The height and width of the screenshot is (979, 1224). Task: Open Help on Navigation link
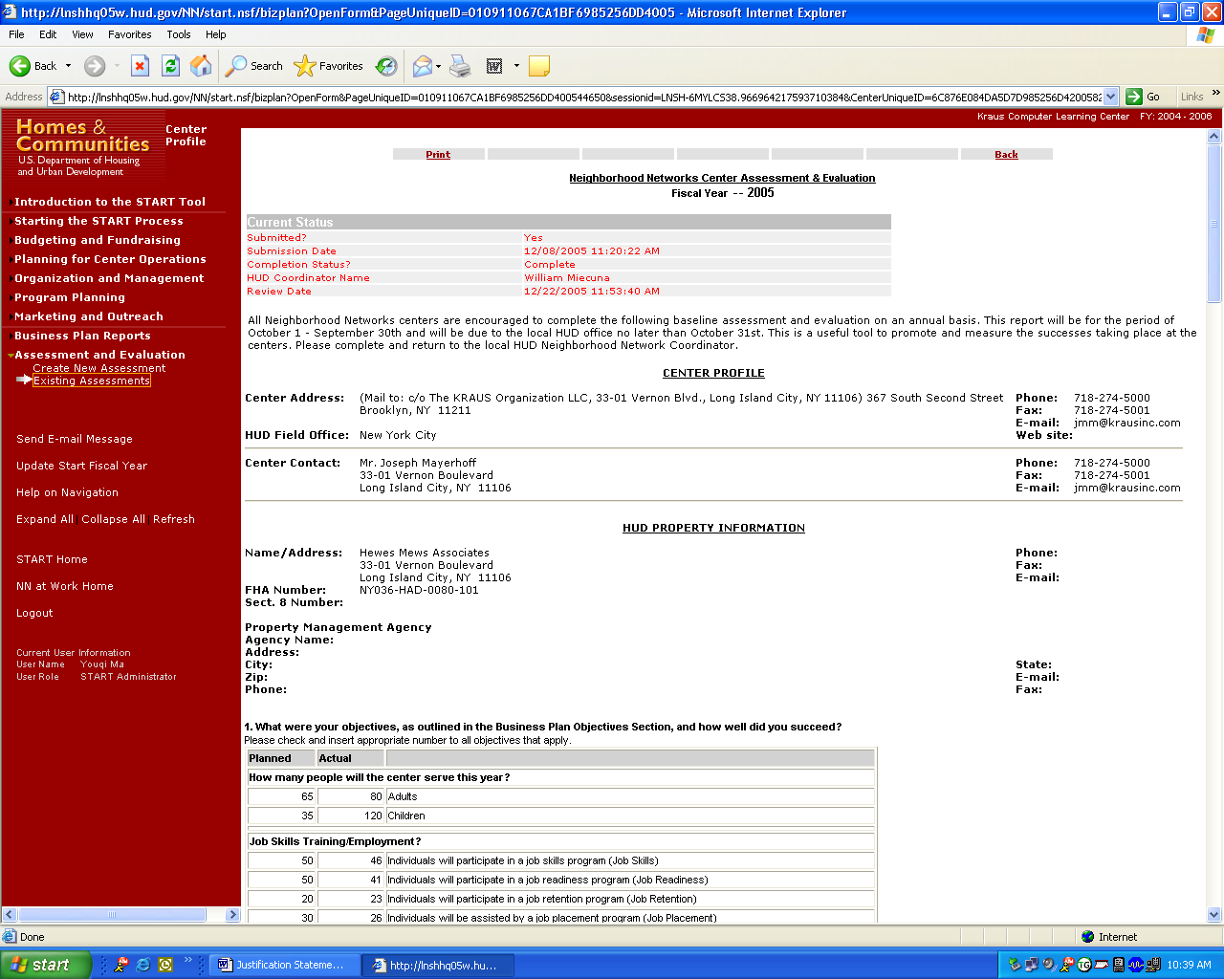(x=67, y=492)
